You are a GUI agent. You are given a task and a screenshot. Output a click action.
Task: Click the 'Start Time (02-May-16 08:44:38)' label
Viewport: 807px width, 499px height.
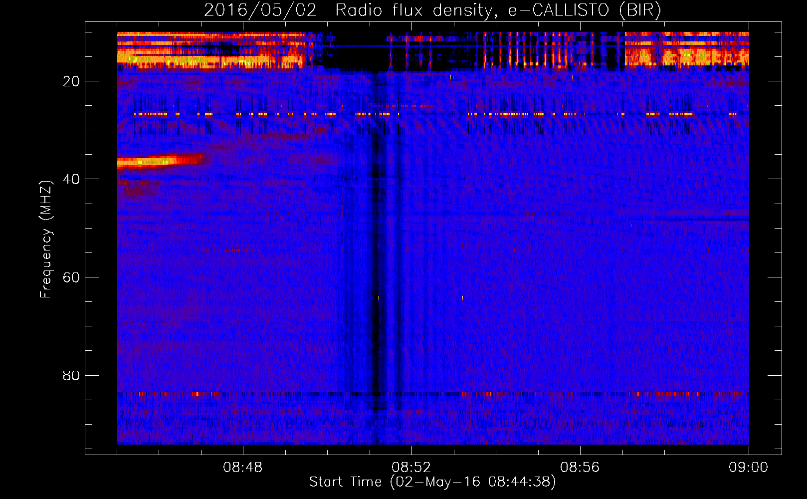click(432, 482)
